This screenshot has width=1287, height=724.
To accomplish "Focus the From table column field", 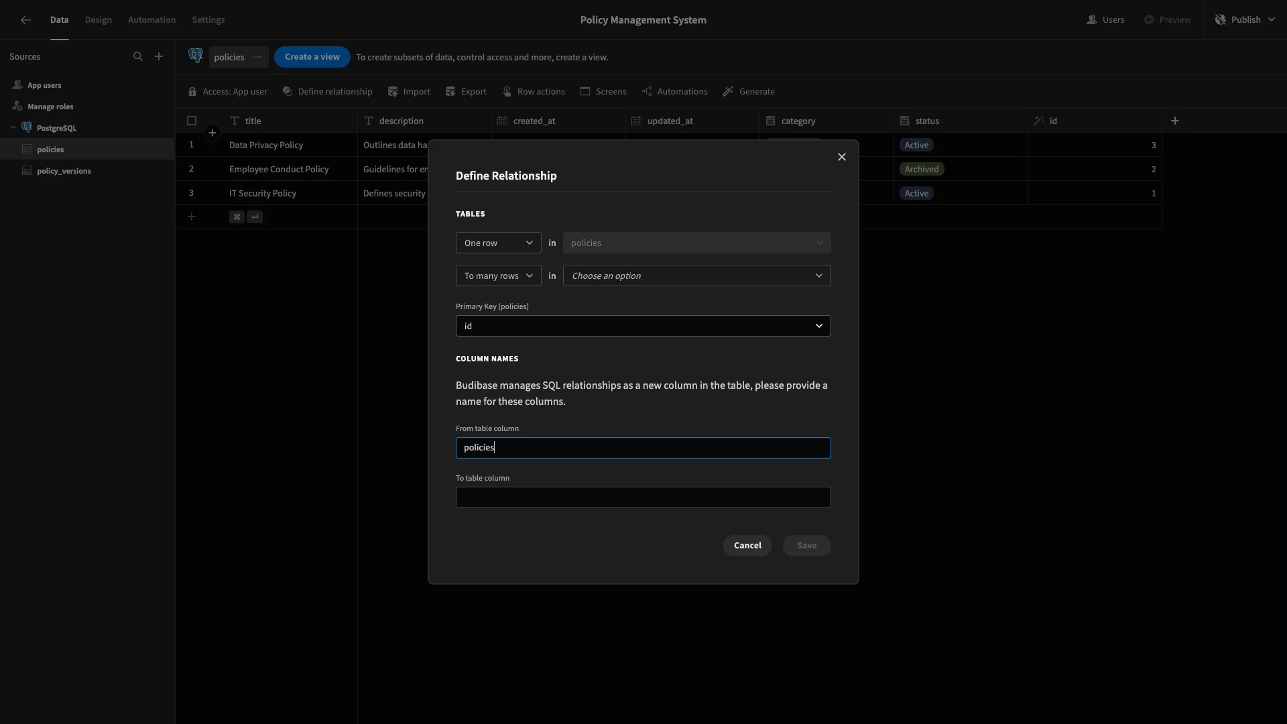I will [643, 448].
